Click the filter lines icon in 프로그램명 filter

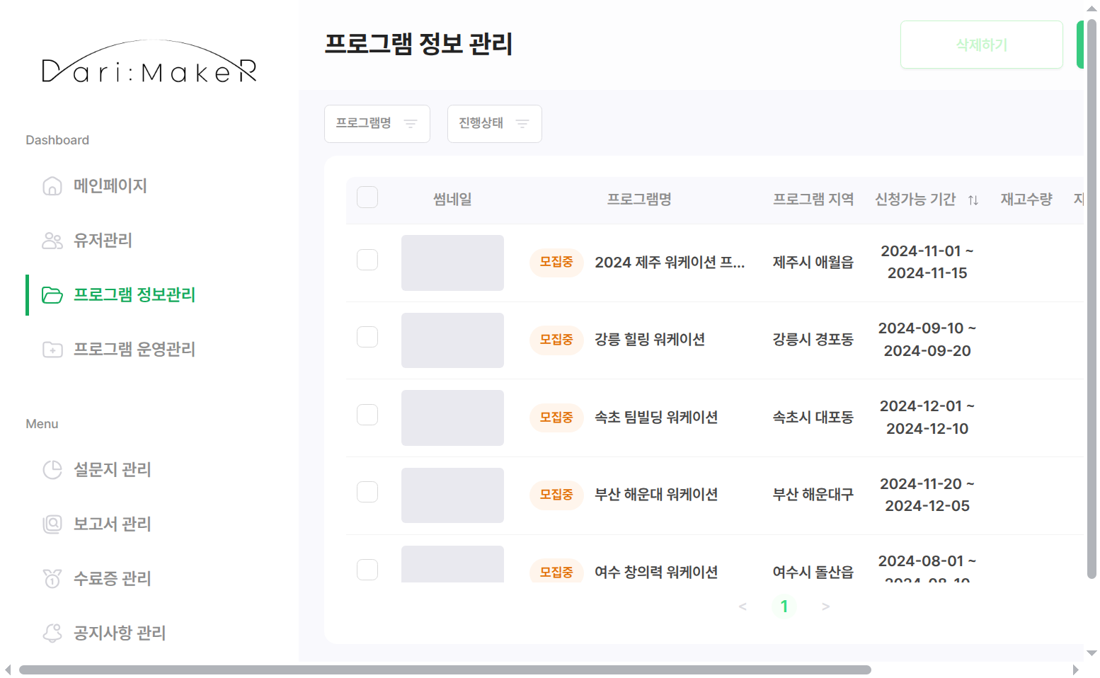click(x=411, y=124)
